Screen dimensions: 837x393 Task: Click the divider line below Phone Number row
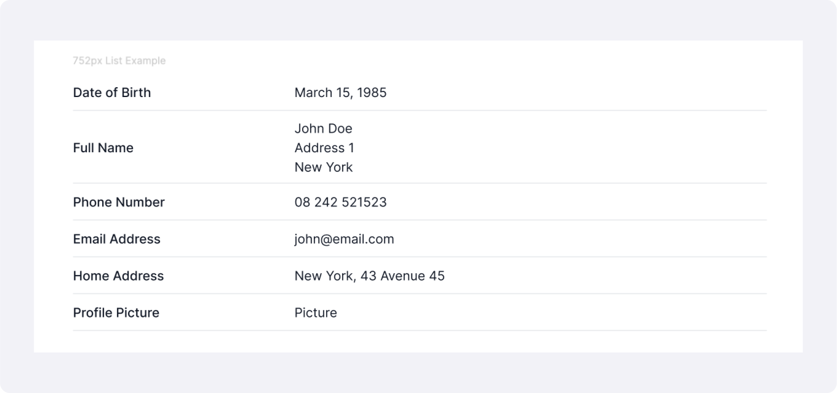[420, 220]
